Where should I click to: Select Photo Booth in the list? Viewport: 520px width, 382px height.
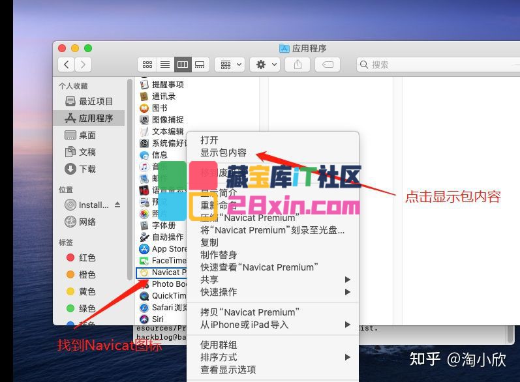[162, 284]
